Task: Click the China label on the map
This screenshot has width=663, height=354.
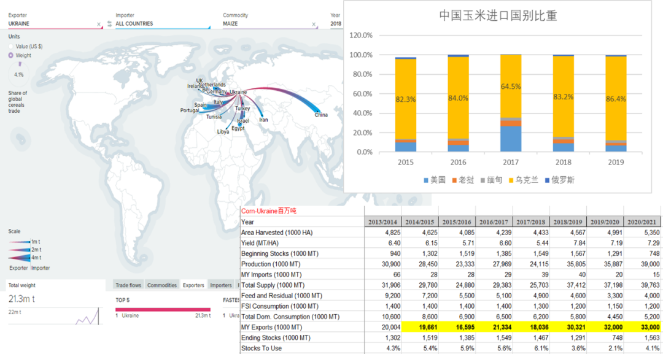Action: [321, 115]
